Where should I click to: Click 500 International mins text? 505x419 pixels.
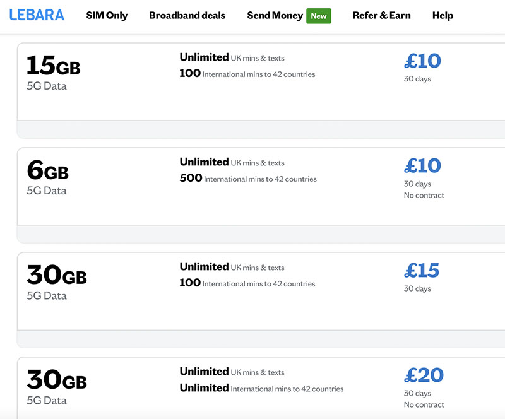pyautogui.click(x=248, y=178)
